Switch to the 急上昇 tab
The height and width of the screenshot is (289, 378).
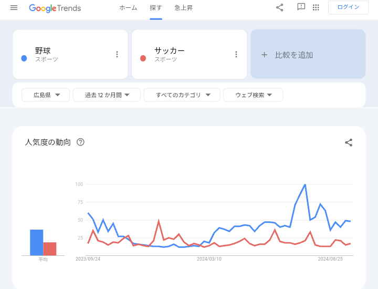tap(184, 8)
